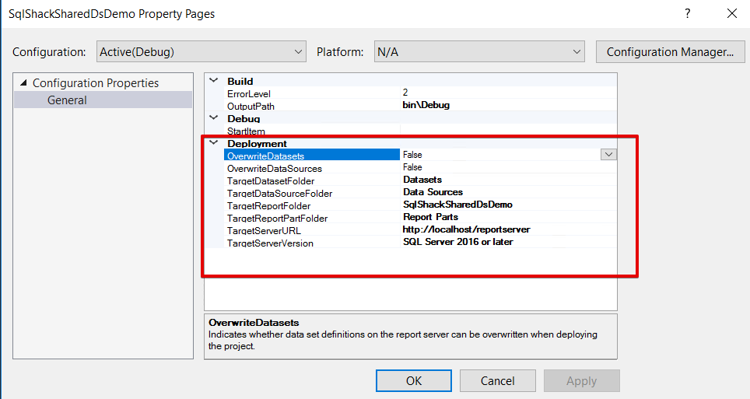Collapse the Build section
This screenshot has height=399, width=750.
214,81
